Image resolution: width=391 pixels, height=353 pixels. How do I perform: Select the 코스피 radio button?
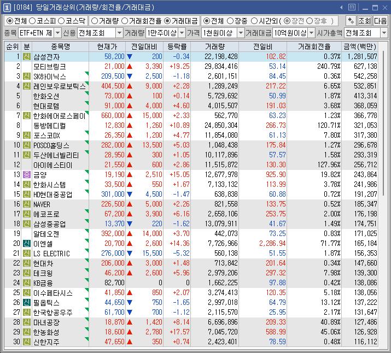(x=32, y=21)
